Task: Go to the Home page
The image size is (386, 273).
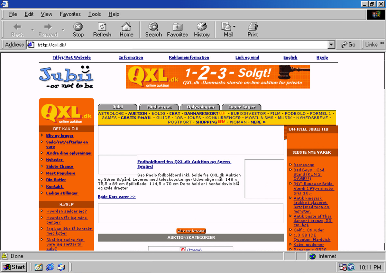Action: coord(126,30)
